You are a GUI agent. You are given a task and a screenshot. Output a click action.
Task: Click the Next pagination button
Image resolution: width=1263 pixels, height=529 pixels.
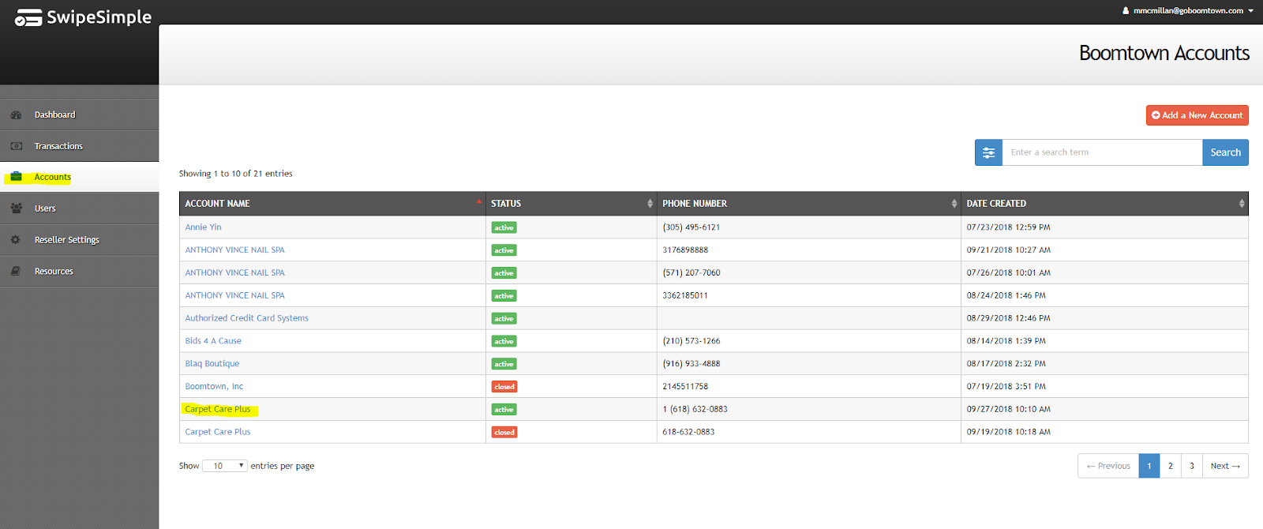[x=1225, y=466]
